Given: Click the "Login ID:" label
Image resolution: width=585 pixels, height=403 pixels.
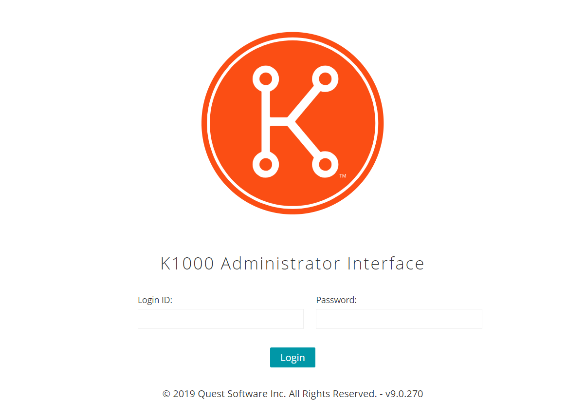Looking at the screenshot, I should click(x=155, y=300).
